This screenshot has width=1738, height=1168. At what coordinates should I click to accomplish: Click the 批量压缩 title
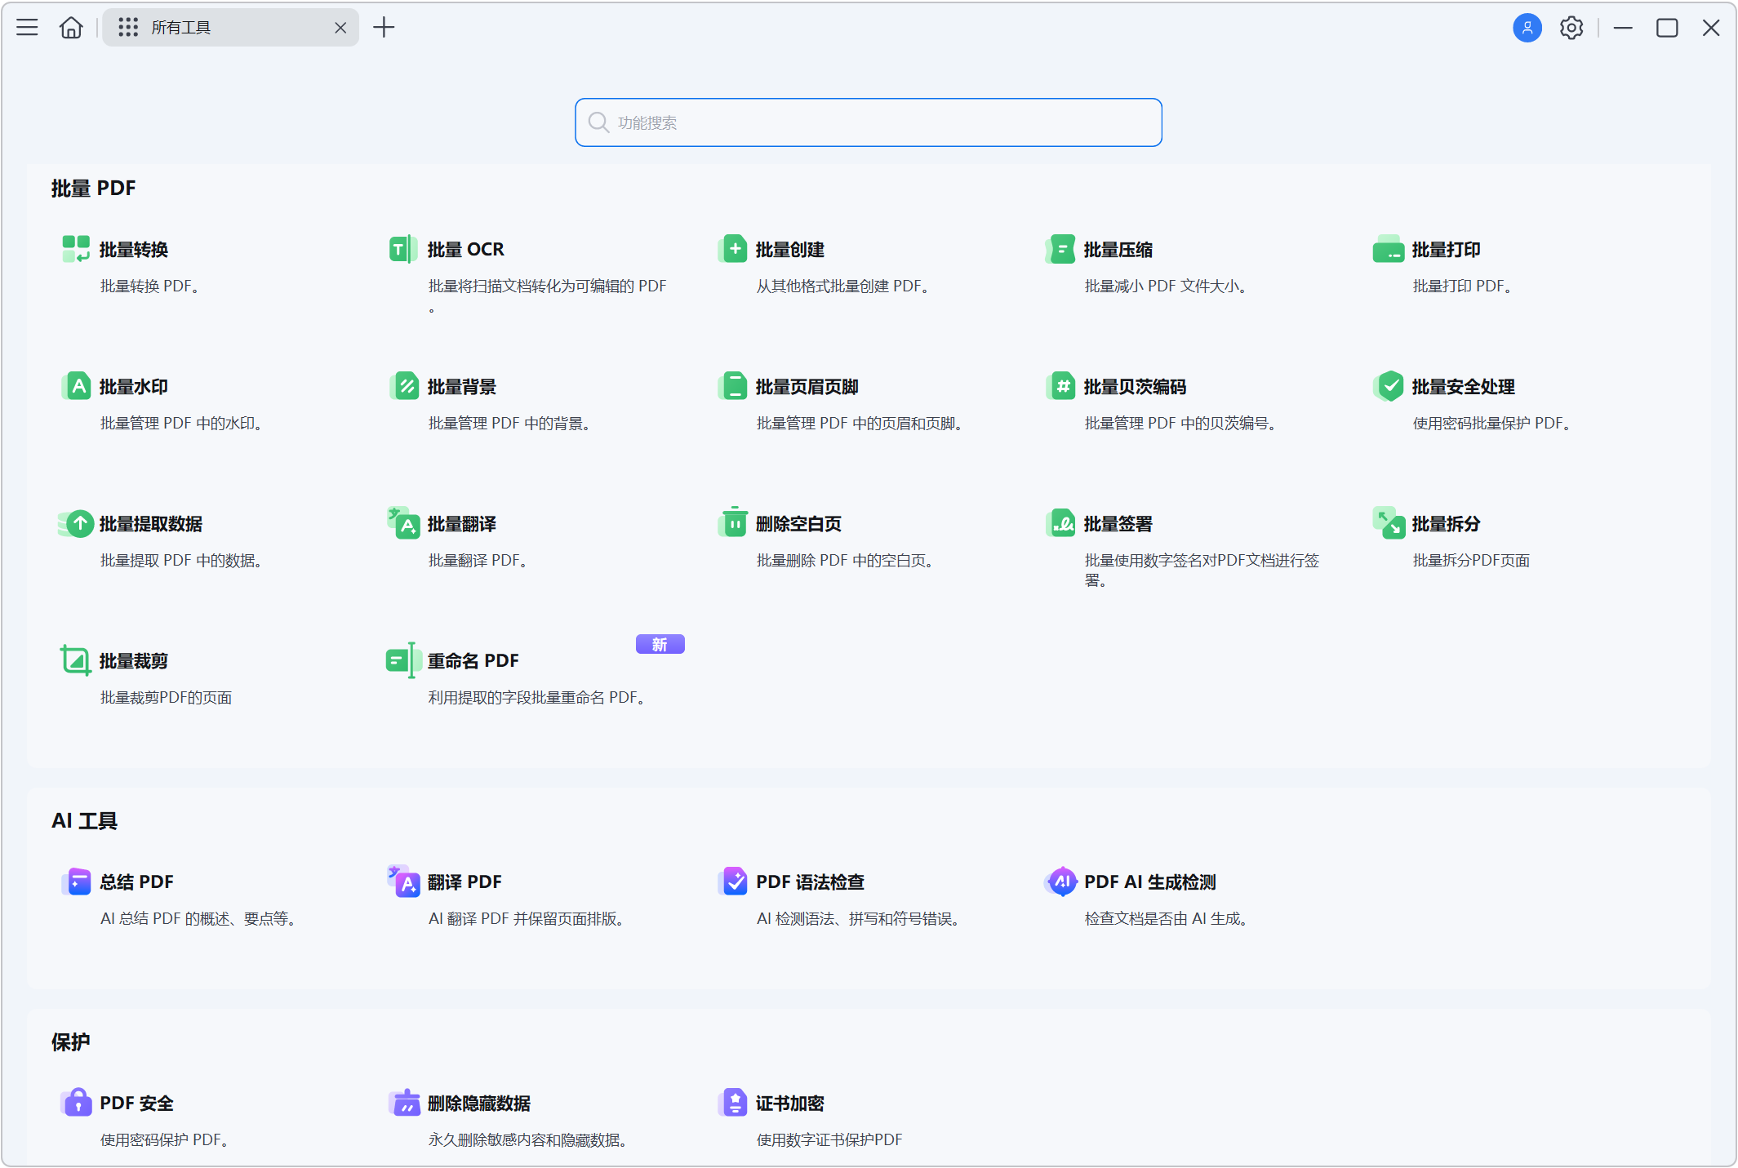[1118, 250]
